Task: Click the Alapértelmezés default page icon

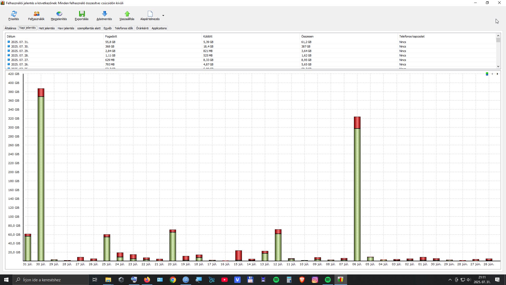Action: pyautogui.click(x=150, y=14)
